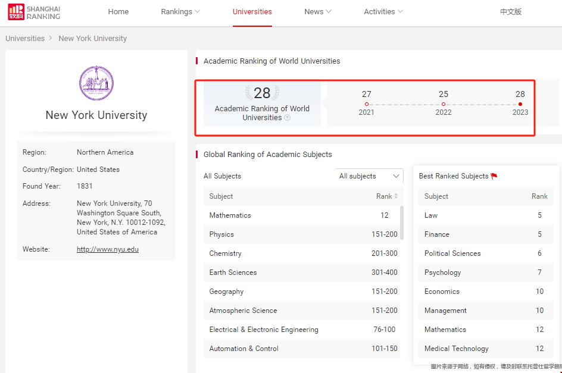Open the Home page

118,12
